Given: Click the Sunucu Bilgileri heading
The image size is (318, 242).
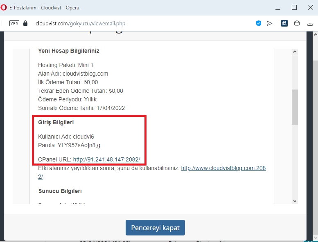Looking at the screenshot, I should (60, 191).
